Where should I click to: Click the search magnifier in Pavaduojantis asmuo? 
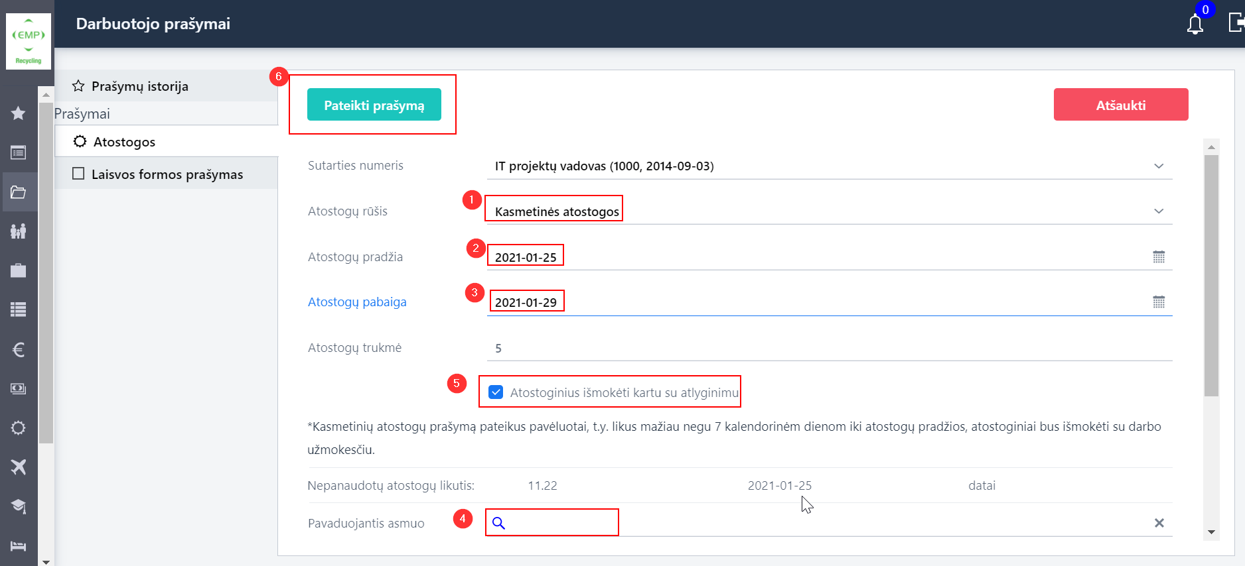point(499,523)
